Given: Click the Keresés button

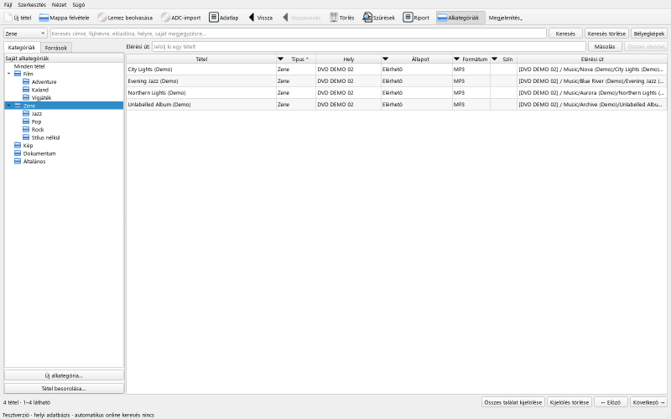Looking at the screenshot, I should pyautogui.click(x=565, y=34).
